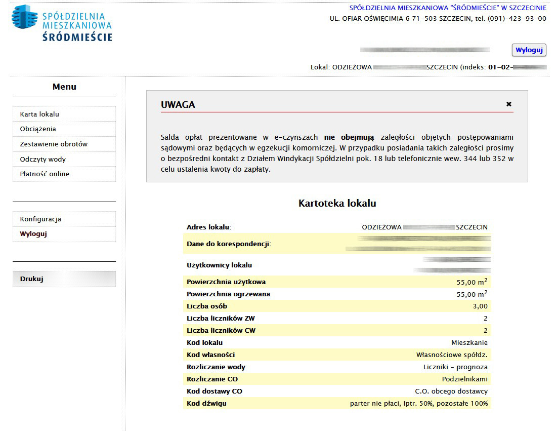This screenshot has width=558, height=431.
Task: Click the blue cooperative name header link
Action: (x=448, y=8)
